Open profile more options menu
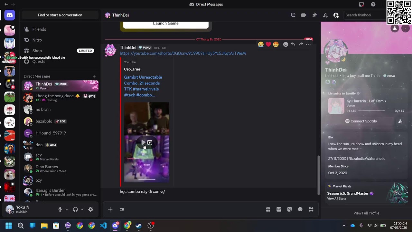This screenshot has width=412, height=232. (x=405, y=28)
